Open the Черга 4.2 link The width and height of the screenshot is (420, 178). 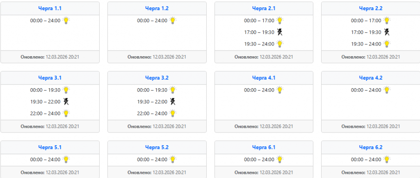(x=370, y=78)
